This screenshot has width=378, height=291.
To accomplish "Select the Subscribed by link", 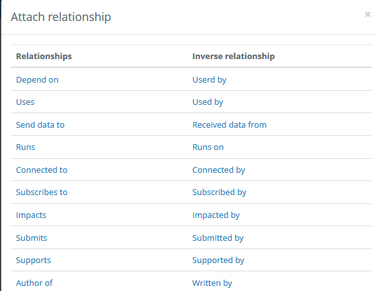I will click(x=219, y=192).
